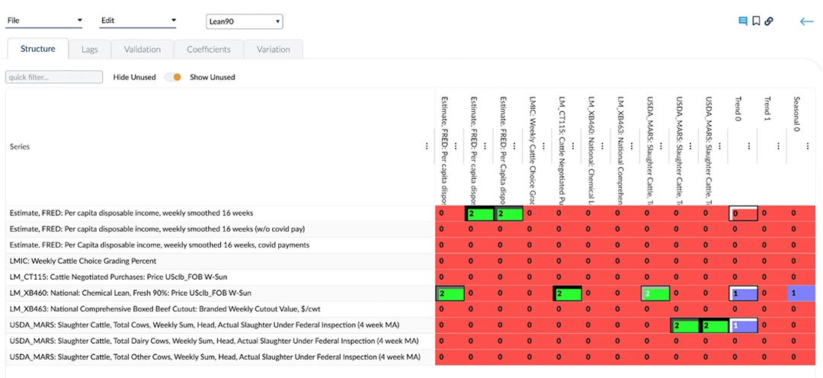Open the Edit dropdown menu
823x378 pixels.
[138, 21]
